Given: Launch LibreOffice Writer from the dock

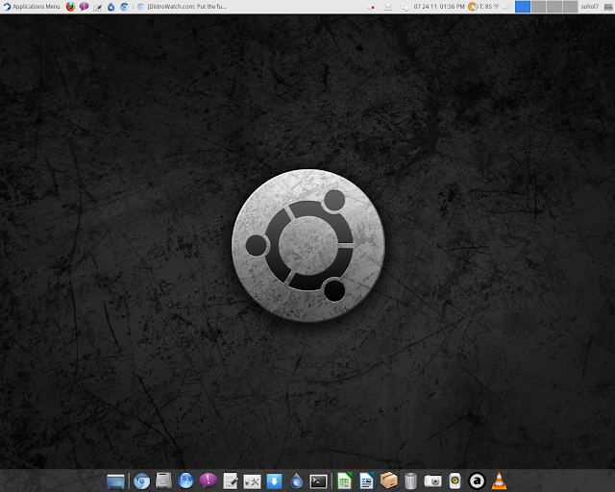Looking at the screenshot, I should coord(366,481).
